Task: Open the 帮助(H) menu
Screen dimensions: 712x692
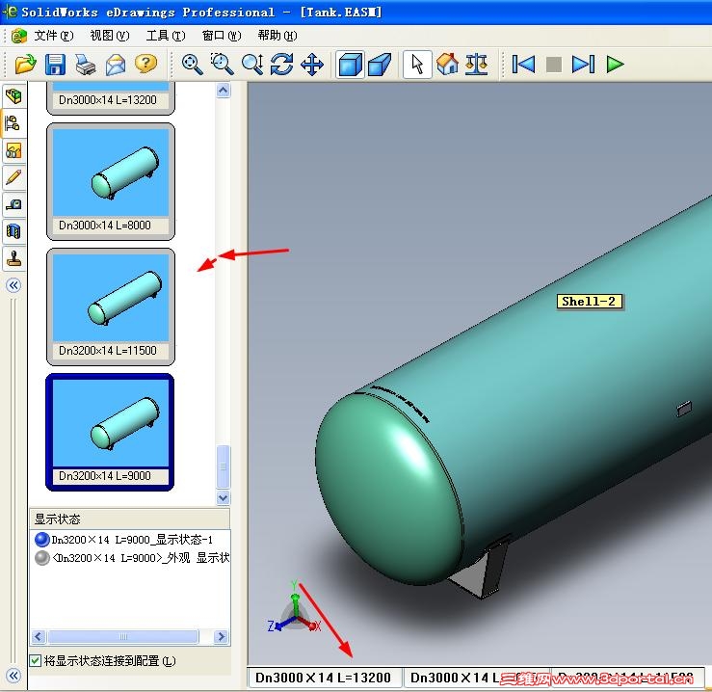Action: [277, 36]
